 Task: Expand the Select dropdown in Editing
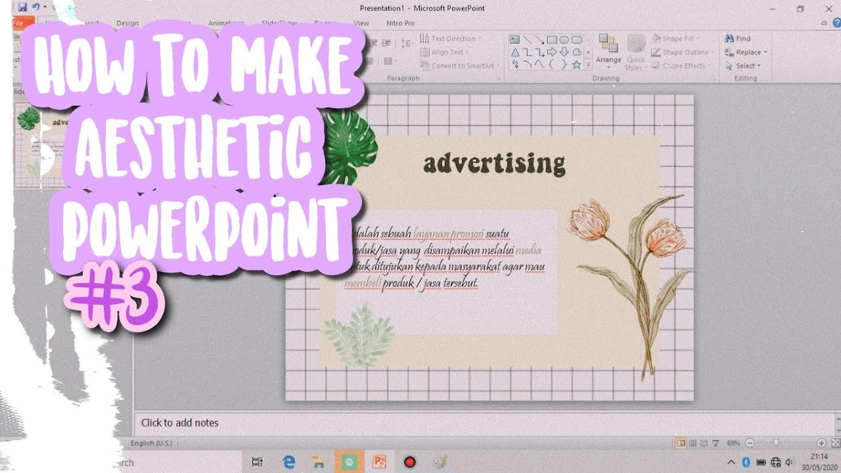click(x=742, y=66)
